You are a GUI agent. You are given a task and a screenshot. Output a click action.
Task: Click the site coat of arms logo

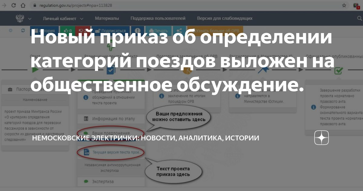point(20,18)
